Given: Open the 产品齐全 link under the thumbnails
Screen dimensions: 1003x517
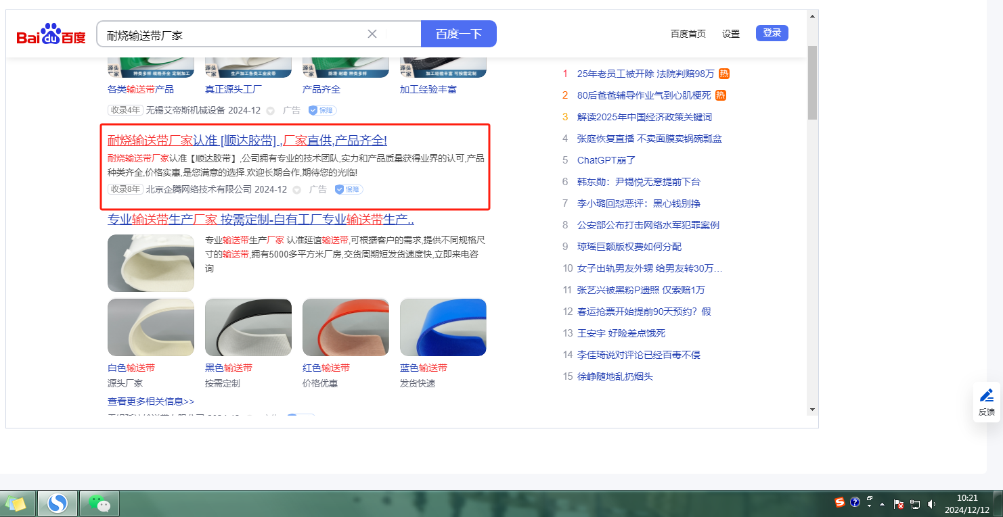Looking at the screenshot, I should [x=321, y=89].
